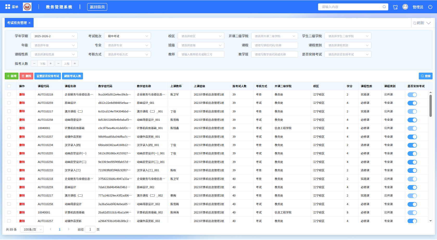Focus the 教学班 input field
This screenshot has height=240, width=437.
pyautogui.click(x=275, y=54)
